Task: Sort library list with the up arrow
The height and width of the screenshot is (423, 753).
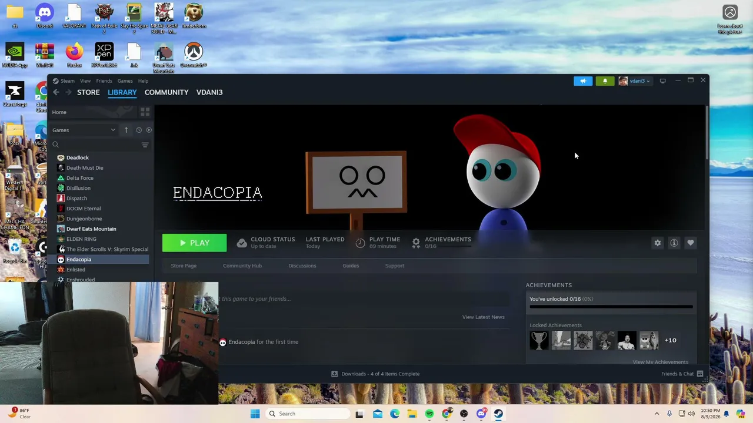Action: pos(126,130)
